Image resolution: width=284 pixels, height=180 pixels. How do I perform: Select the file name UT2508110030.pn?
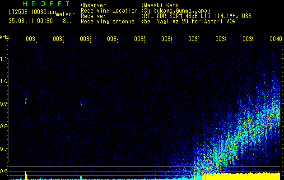(33, 12)
